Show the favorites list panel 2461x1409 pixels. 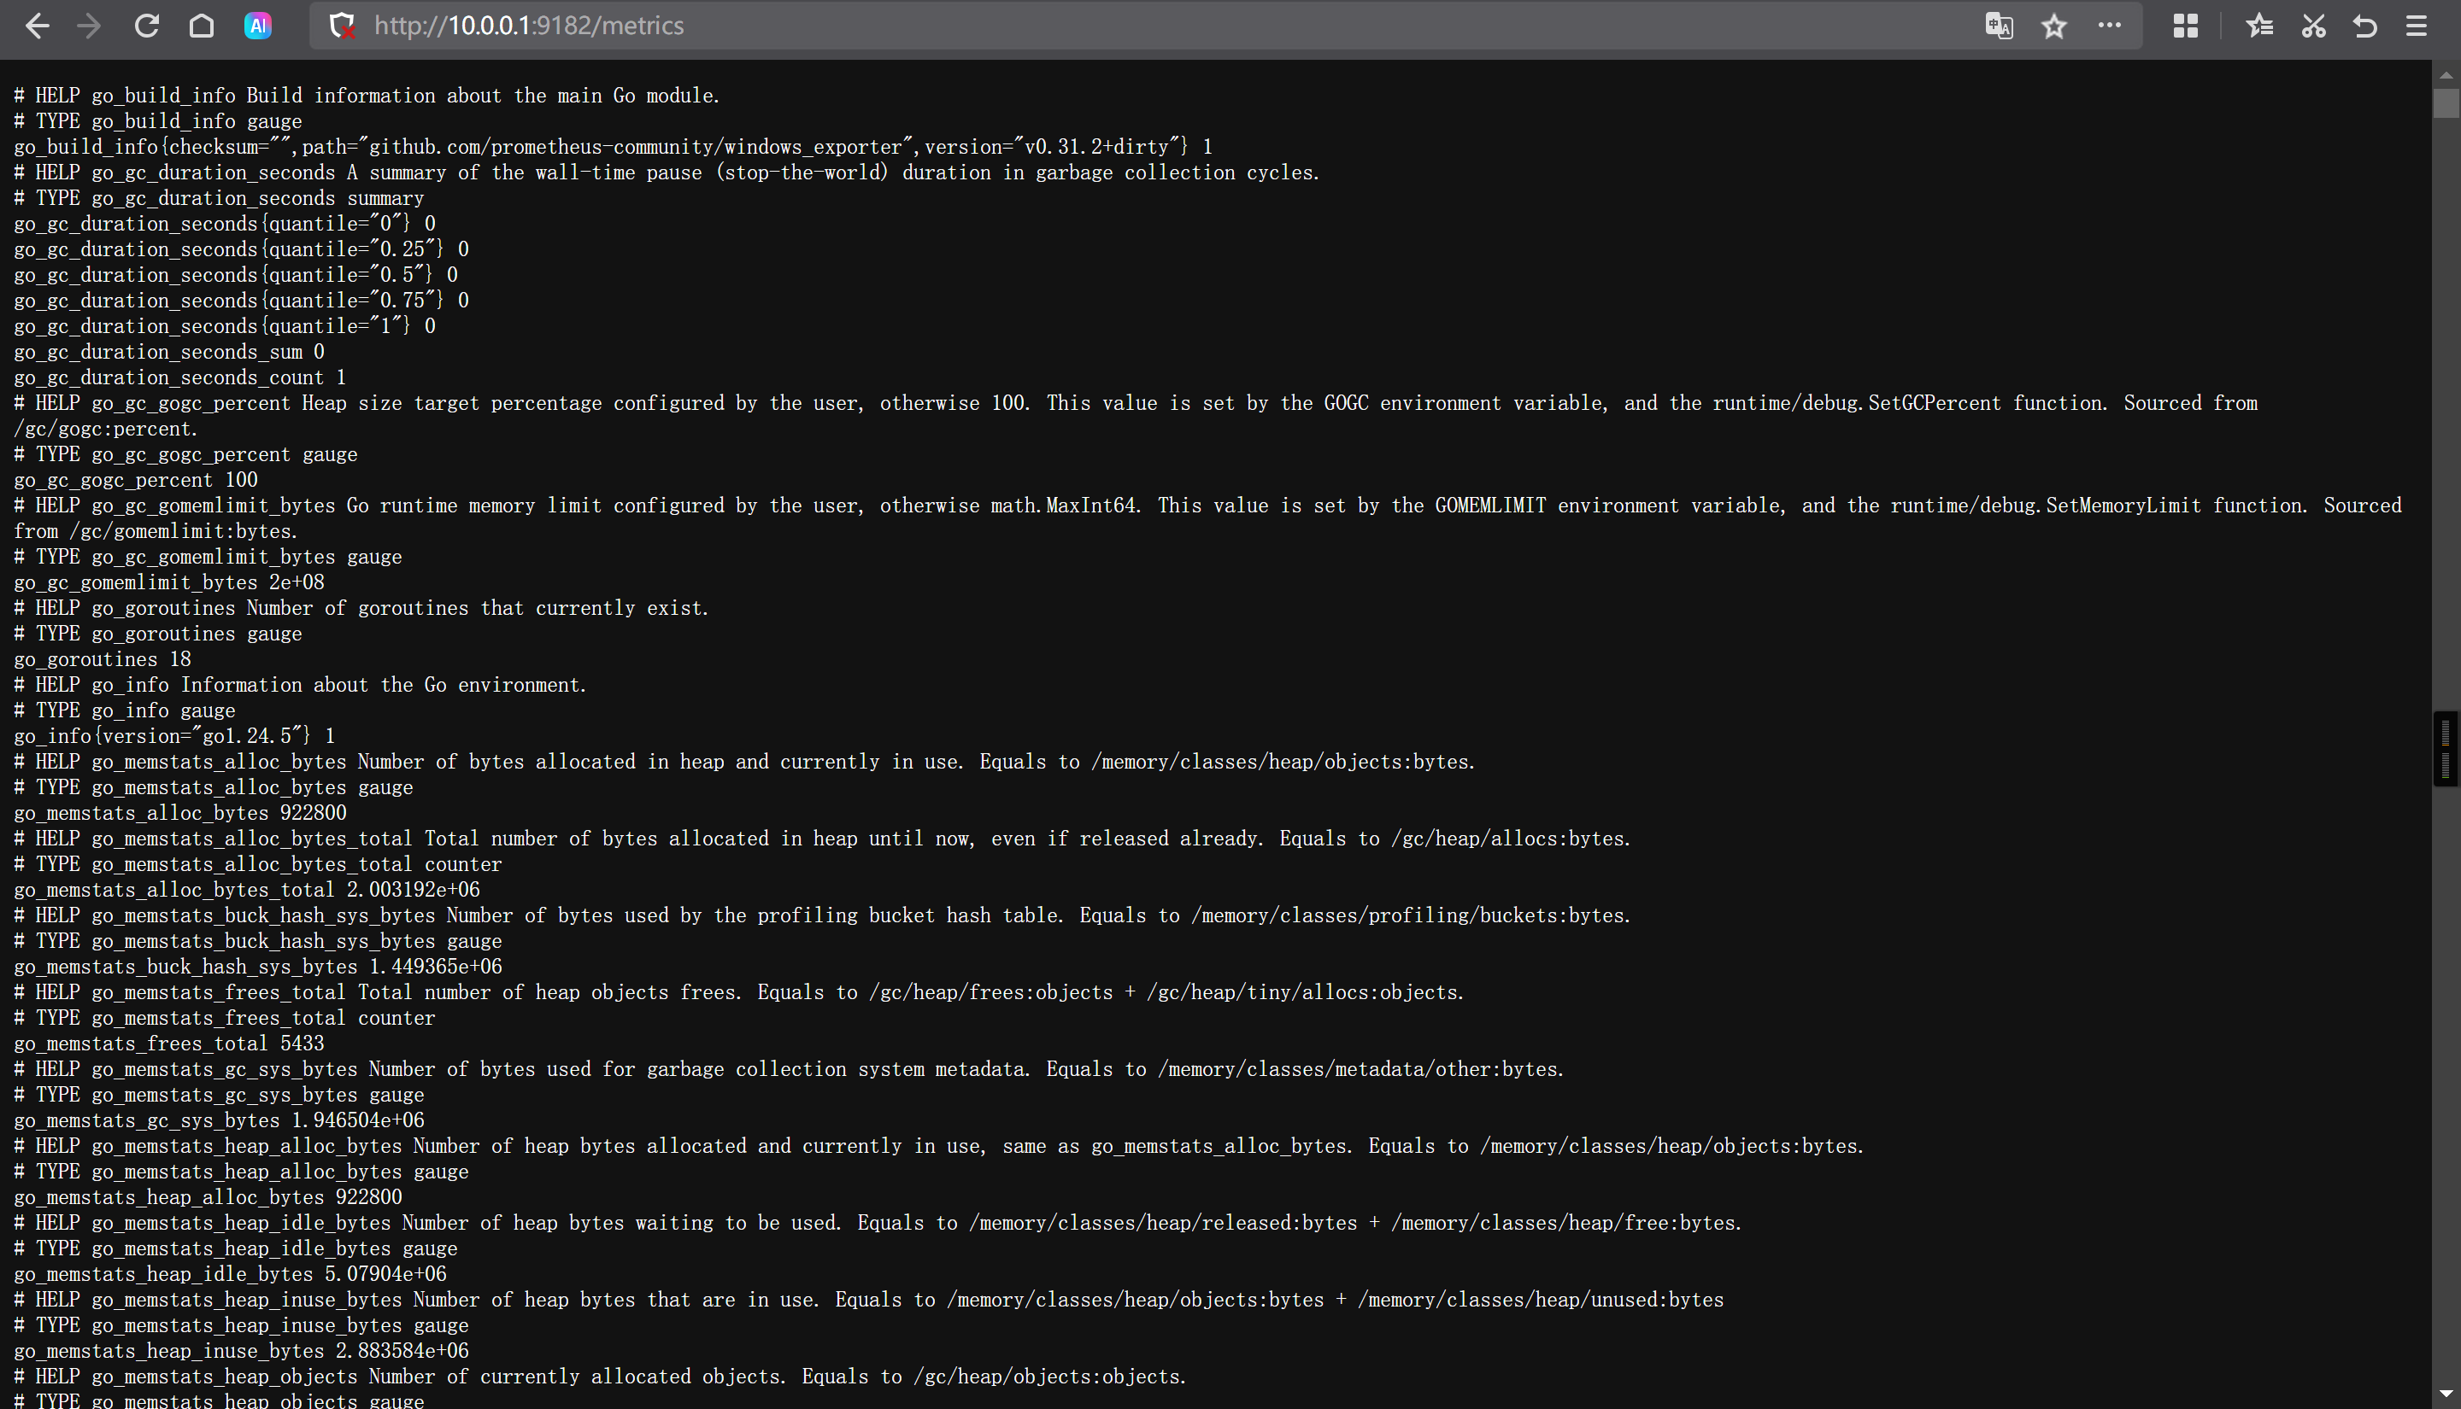click(2259, 26)
